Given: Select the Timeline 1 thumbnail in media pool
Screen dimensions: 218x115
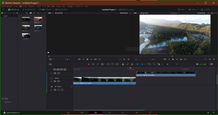Looking at the screenshot, I should pyautogui.click(x=26, y=35).
